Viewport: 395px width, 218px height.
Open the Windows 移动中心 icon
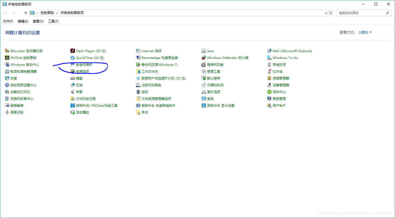(7, 64)
